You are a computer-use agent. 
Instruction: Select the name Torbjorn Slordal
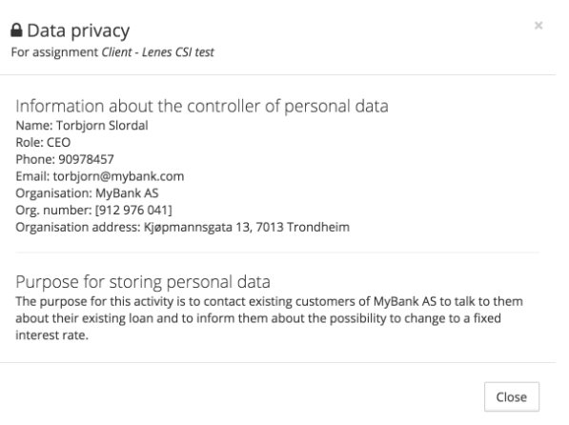click(102, 126)
